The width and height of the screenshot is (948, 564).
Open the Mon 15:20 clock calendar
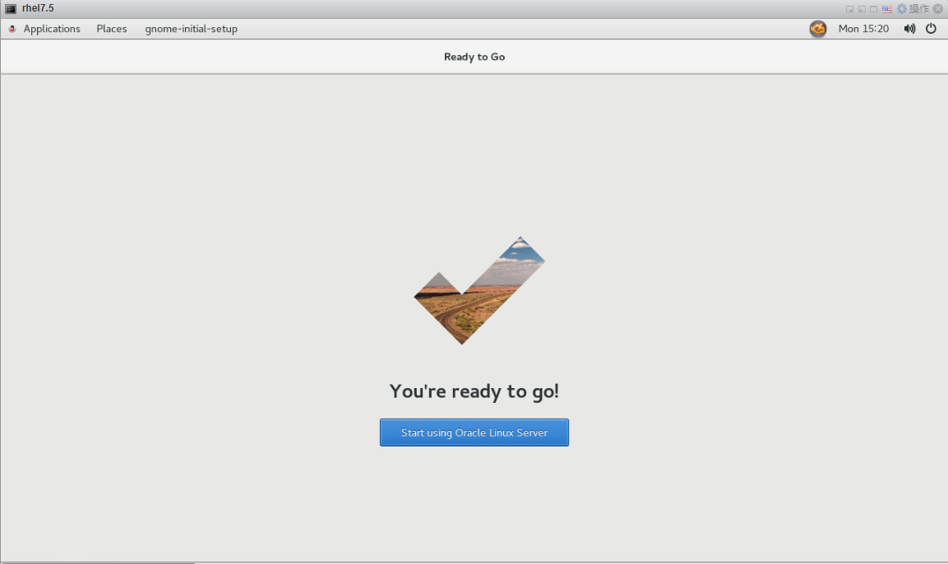[863, 29]
